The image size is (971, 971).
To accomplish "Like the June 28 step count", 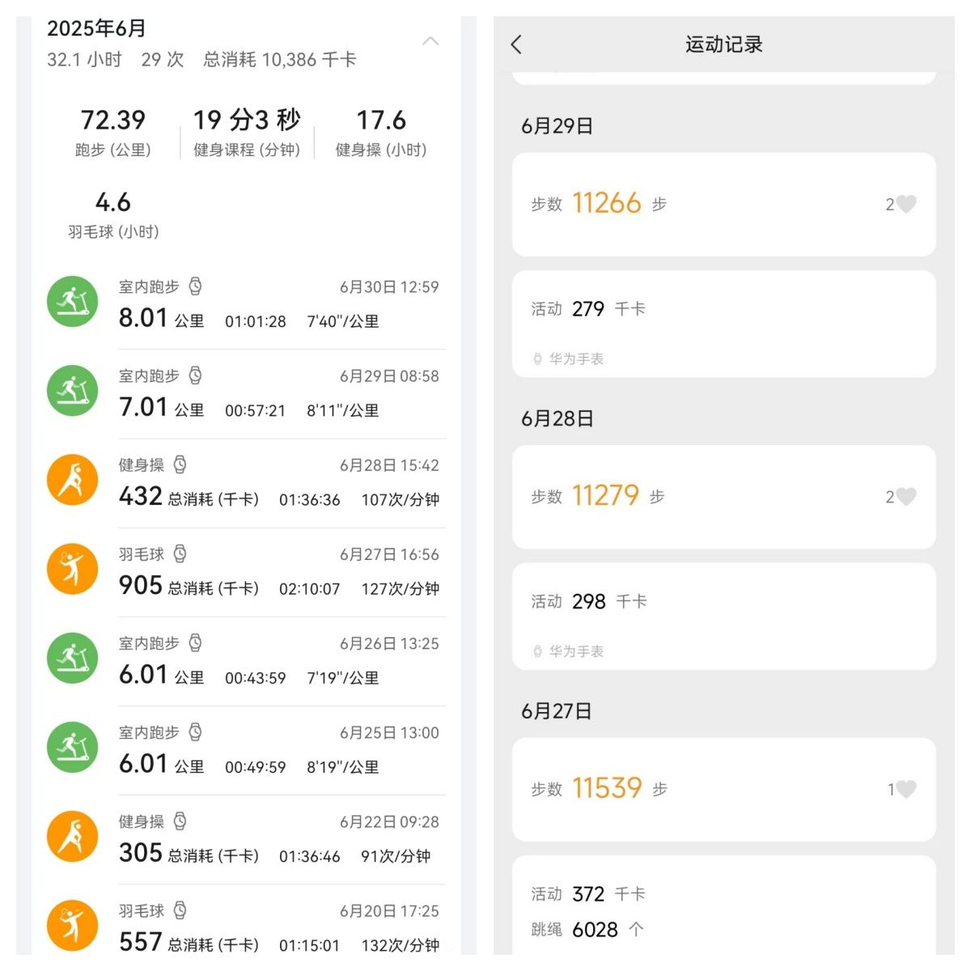I will tap(905, 497).
